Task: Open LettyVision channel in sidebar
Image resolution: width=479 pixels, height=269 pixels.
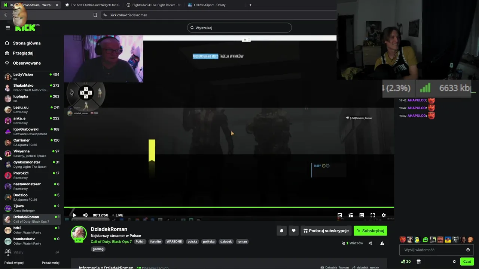Action: [x=32, y=77]
